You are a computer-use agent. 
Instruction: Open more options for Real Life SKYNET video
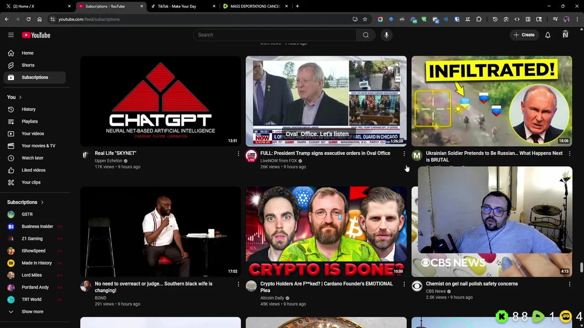238,154
